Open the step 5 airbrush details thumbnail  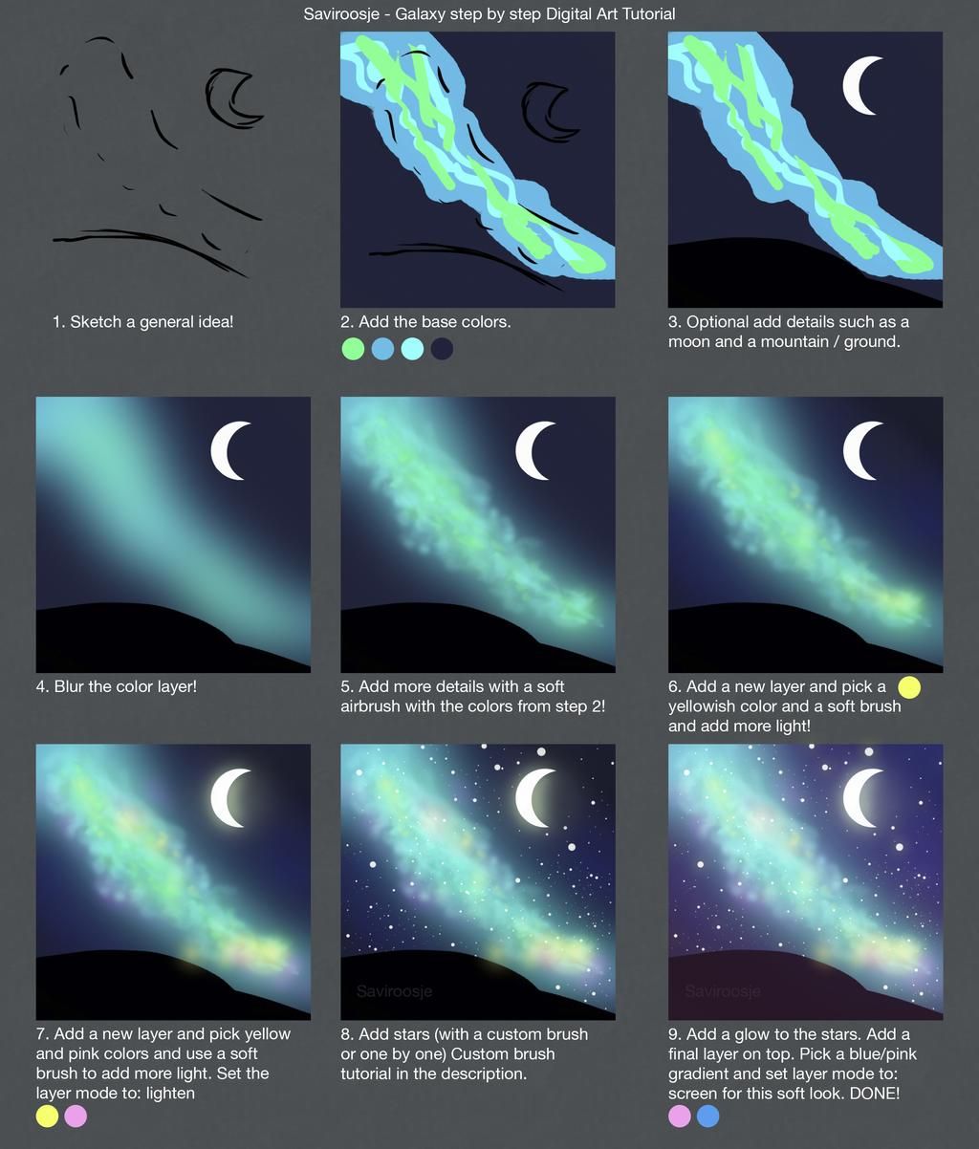(x=478, y=534)
